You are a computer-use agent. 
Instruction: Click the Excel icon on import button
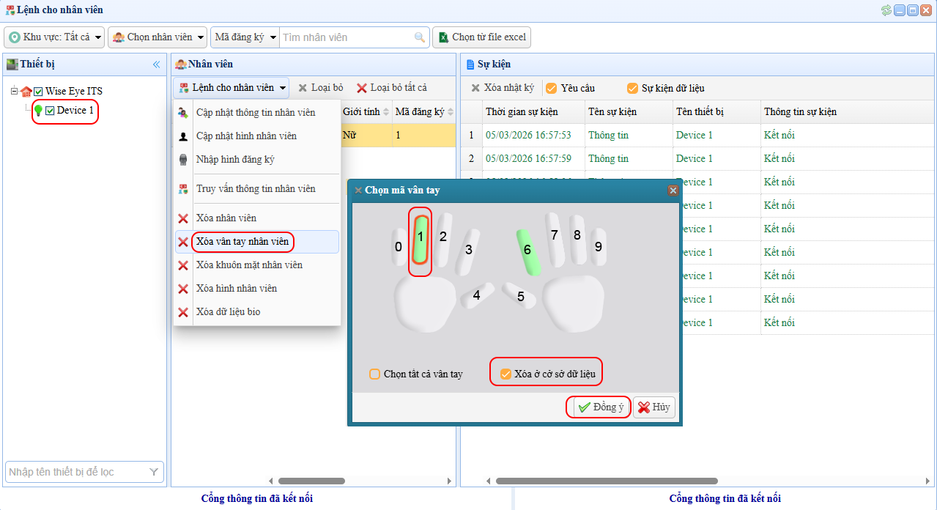tap(442, 37)
